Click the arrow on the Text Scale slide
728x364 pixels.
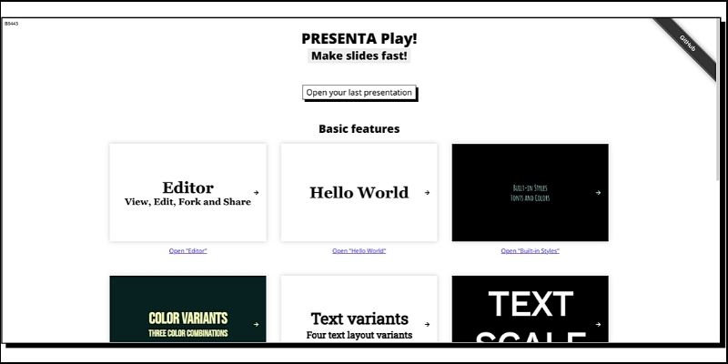click(x=598, y=325)
